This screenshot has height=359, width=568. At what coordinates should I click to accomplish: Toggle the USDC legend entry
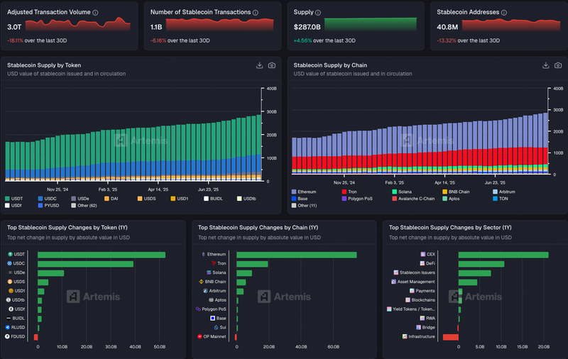pyautogui.click(x=50, y=198)
